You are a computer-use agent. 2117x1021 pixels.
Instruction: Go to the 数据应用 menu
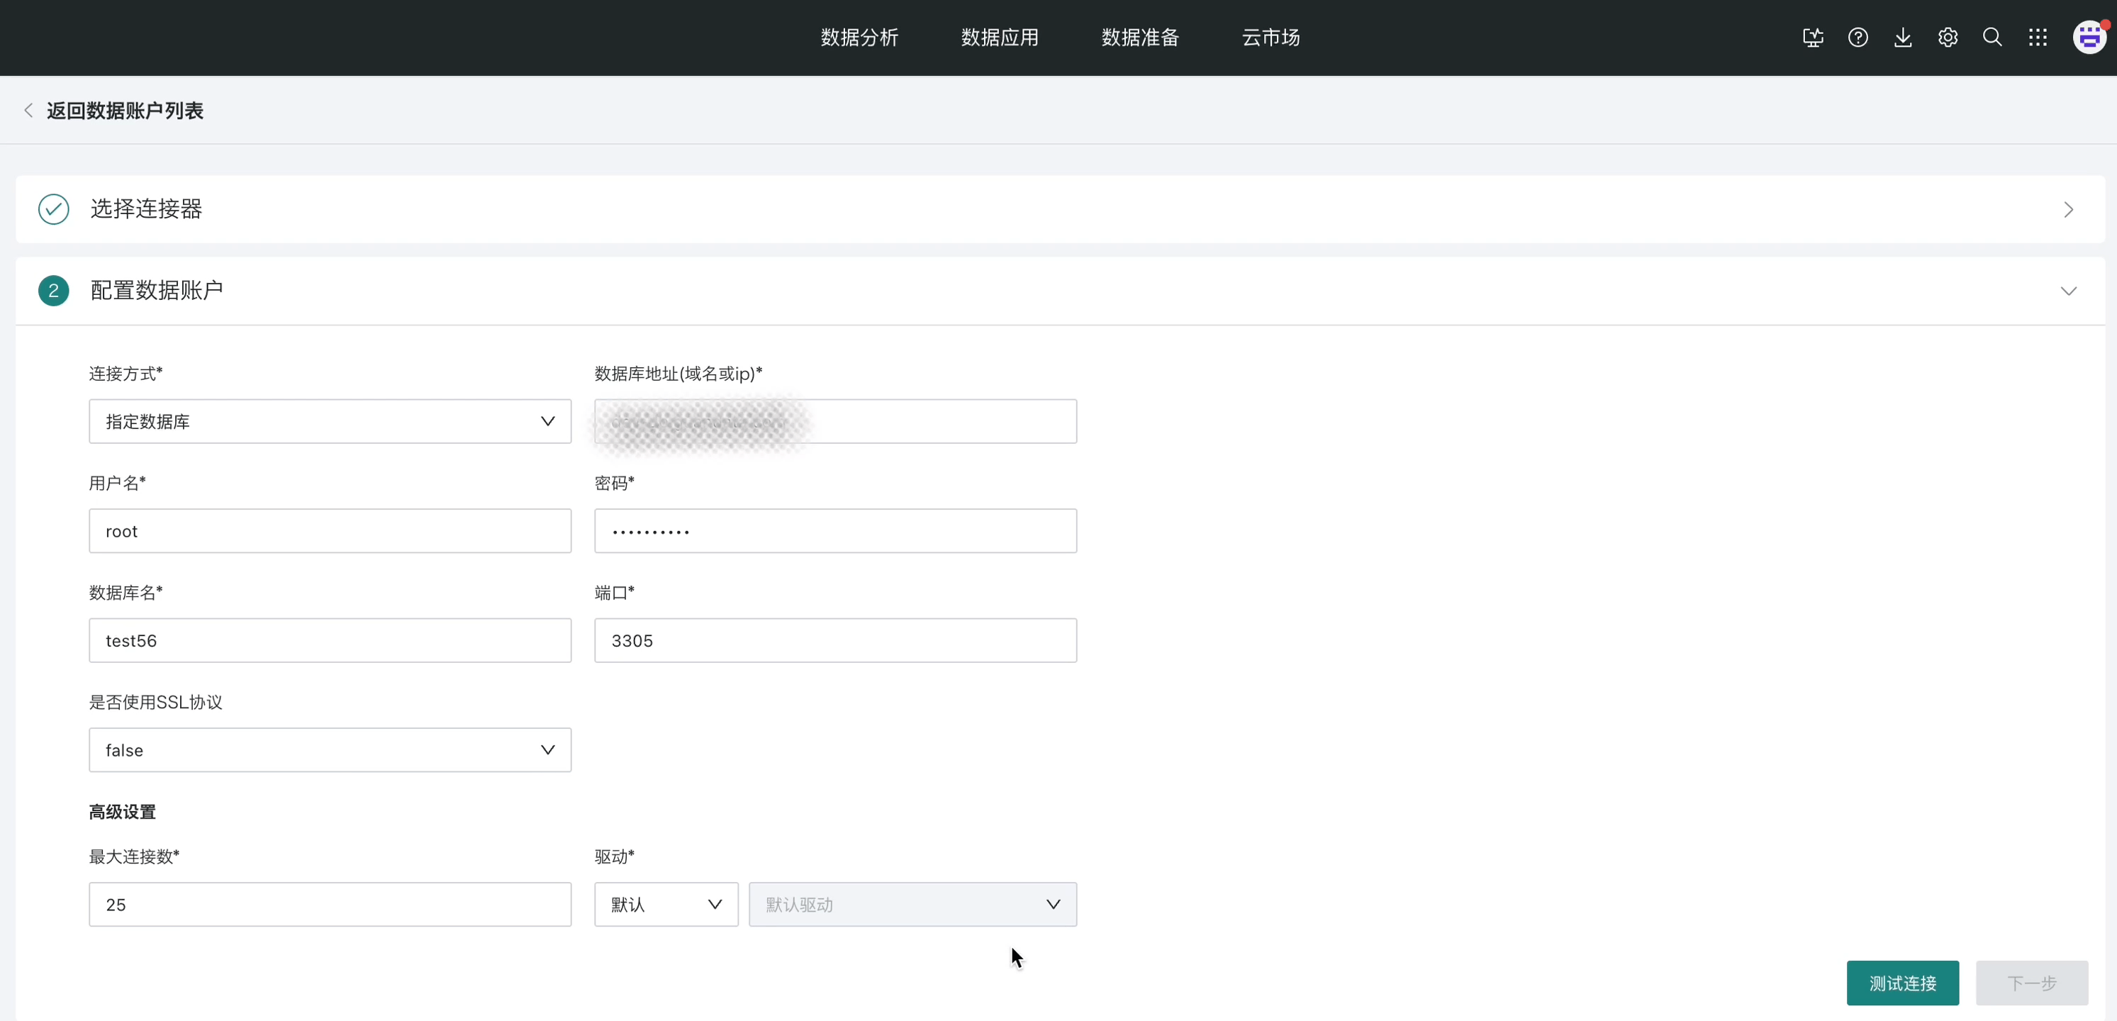[x=1000, y=38]
